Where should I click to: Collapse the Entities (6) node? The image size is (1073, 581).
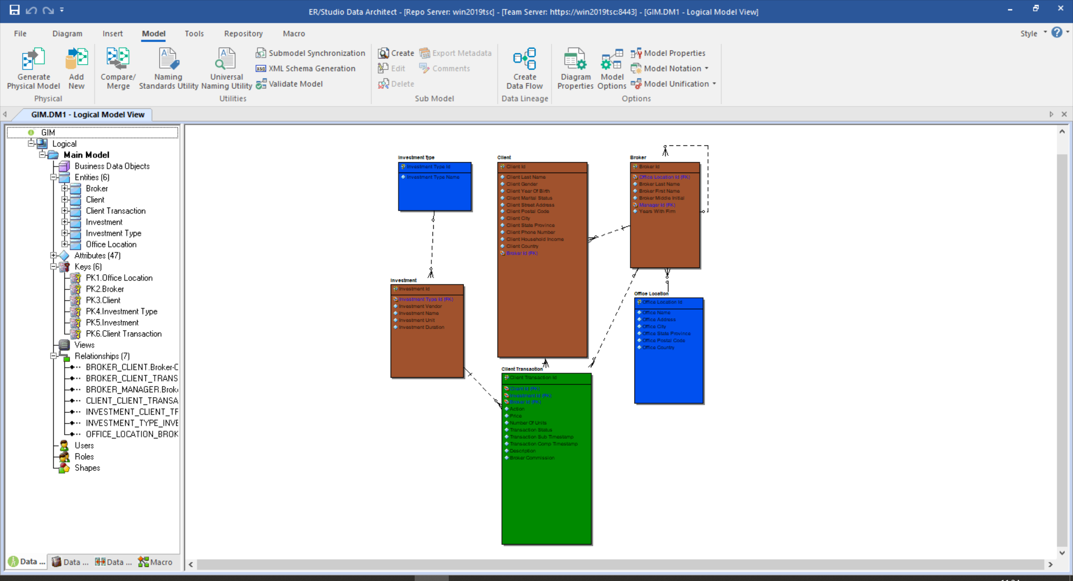(x=54, y=177)
